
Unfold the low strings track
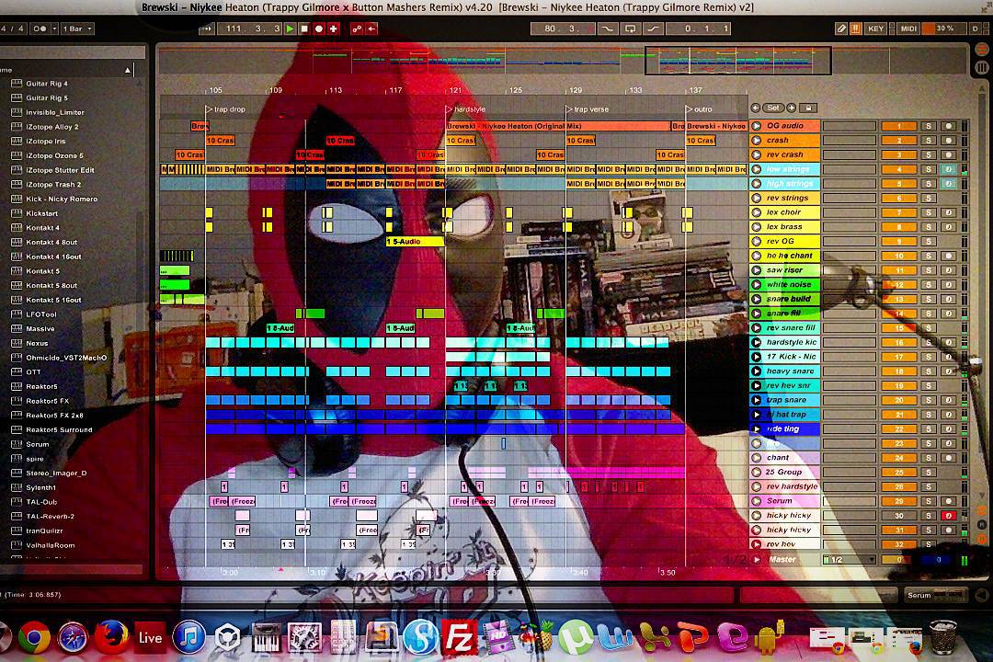756,169
